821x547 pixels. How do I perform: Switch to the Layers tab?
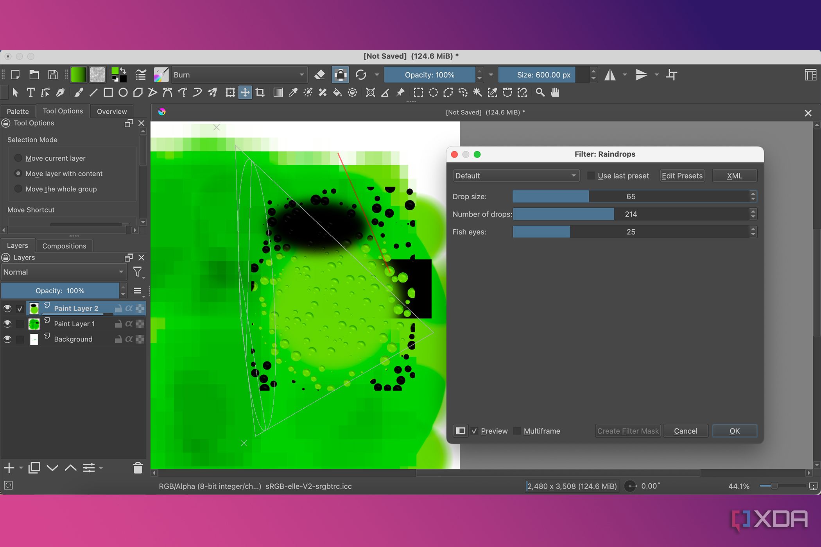18,245
